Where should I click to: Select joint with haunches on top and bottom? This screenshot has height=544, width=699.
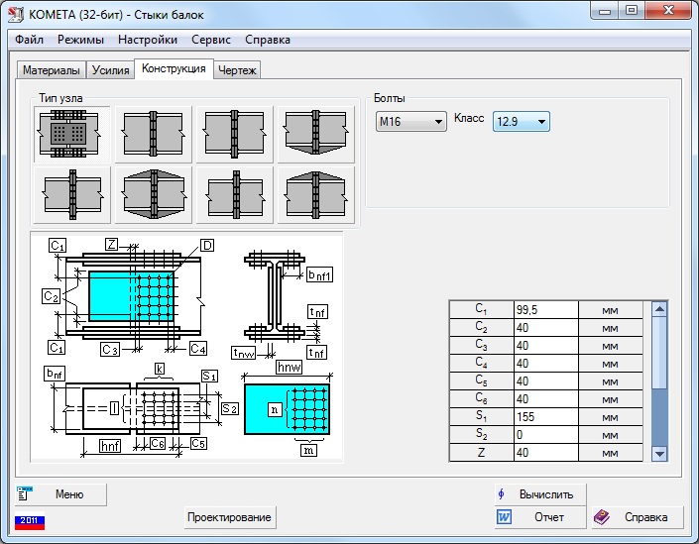tap(154, 195)
